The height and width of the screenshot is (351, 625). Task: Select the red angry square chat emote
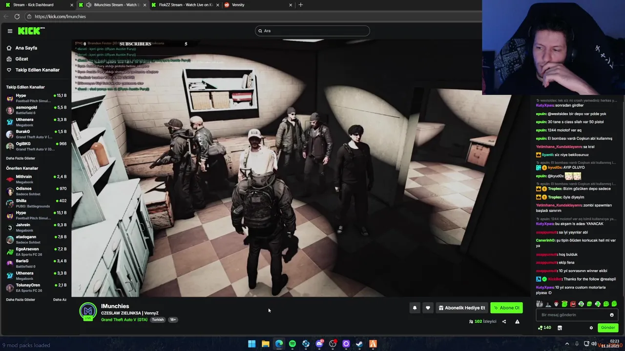(x=573, y=304)
